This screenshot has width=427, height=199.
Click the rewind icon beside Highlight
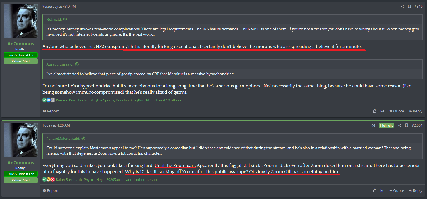point(373,125)
